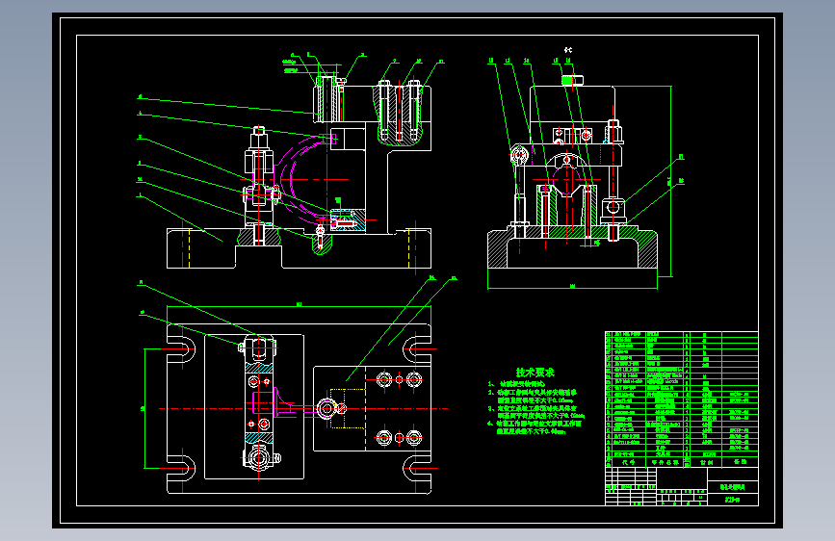Select the horizontal width dimension above plan view
The width and height of the screenshot is (835, 541).
299,306
